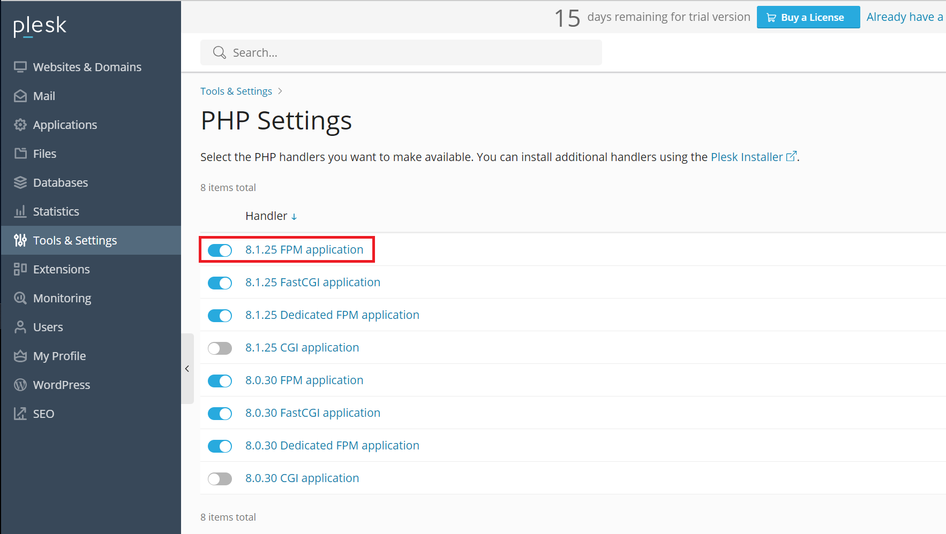Click the Buy a License button
Image resolution: width=946 pixels, height=534 pixels.
click(808, 17)
